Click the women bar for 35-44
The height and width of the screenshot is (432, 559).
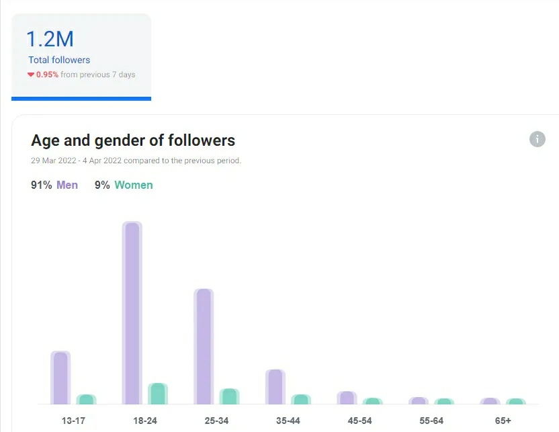coord(301,399)
